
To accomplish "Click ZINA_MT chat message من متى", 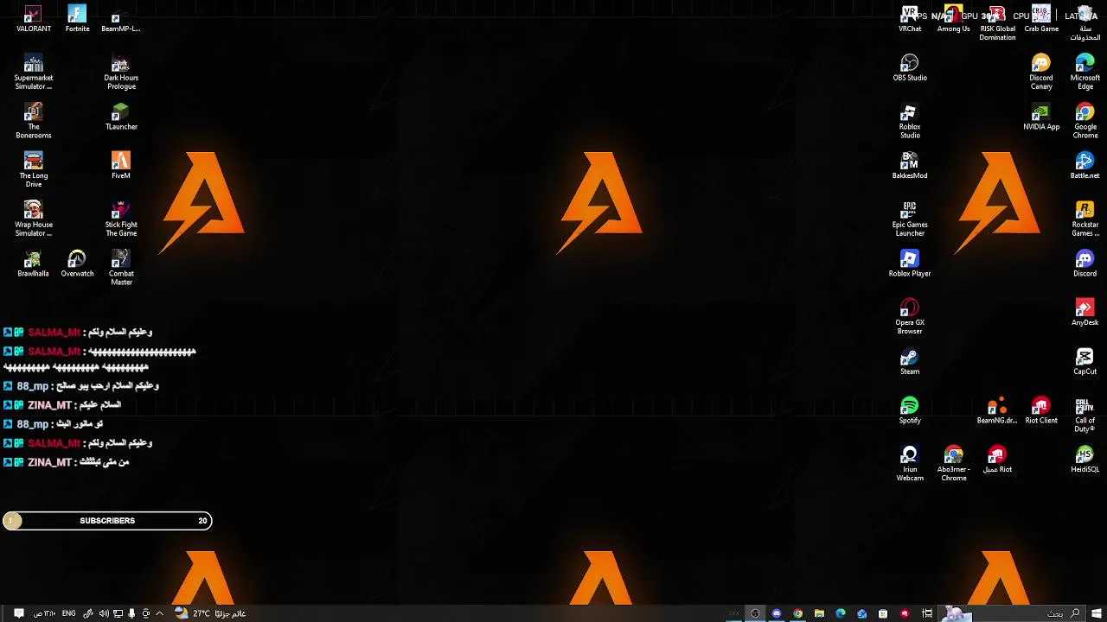I will 66,462.
